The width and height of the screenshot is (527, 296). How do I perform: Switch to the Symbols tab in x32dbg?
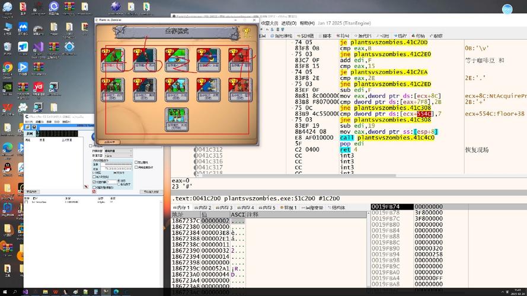click(343, 36)
